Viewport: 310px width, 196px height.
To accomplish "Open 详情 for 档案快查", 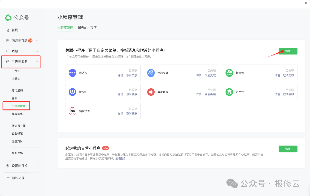I will click(120, 113).
